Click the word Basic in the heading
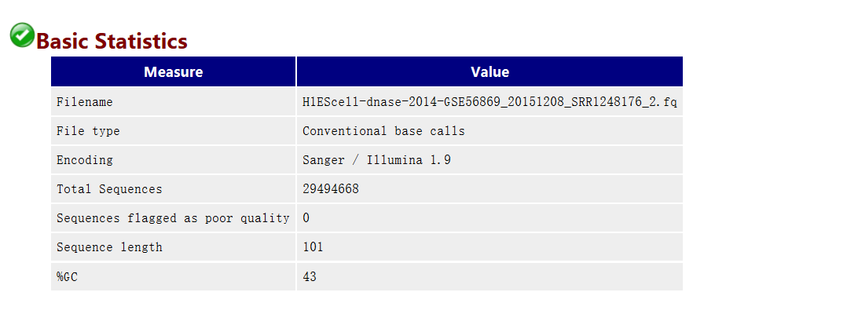This screenshot has width=847, height=314. click(x=64, y=41)
